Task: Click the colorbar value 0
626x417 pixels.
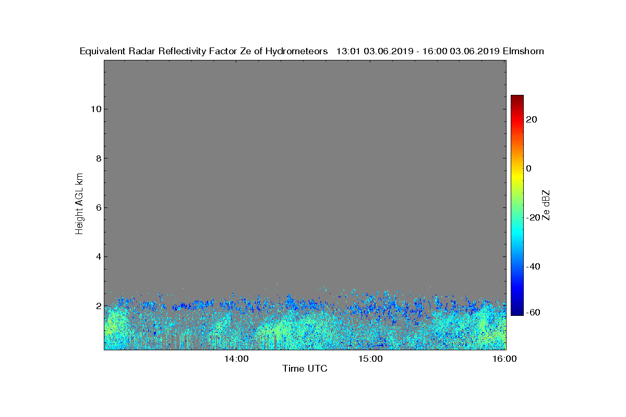Action: (x=529, y=168)
